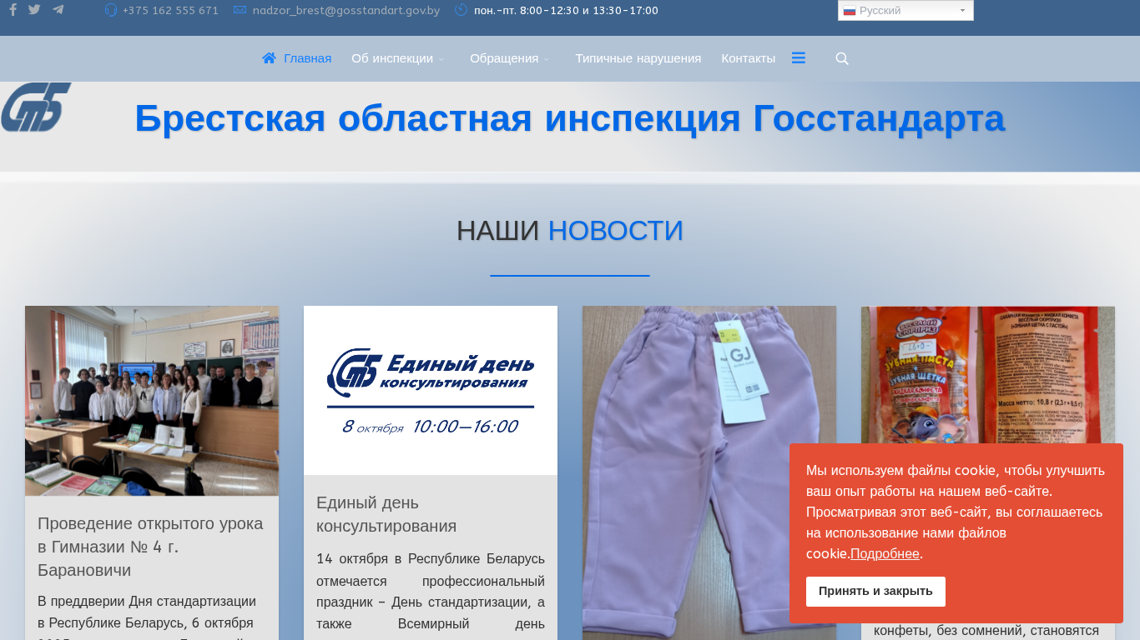Click the Принять и закрыть cookie button
This screenshot has width=1140, height=640.
tap(875, 592)
